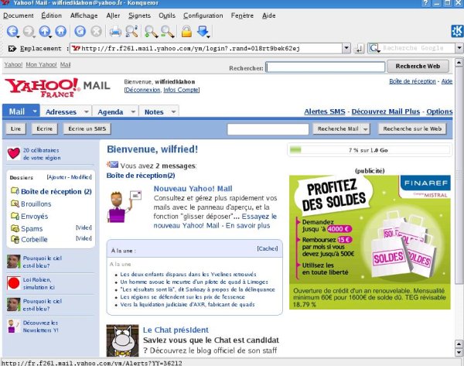
Task: Open the Configuration menu
Action: click(203, 15)
